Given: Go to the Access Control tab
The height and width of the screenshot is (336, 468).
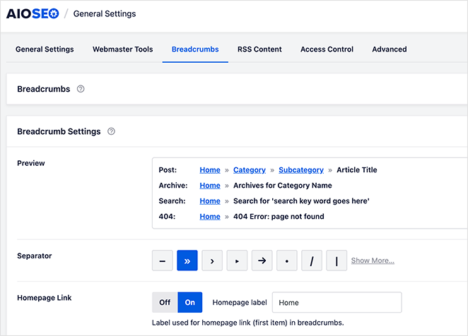Looking at the screenshot, I should (x=327, y=49).
